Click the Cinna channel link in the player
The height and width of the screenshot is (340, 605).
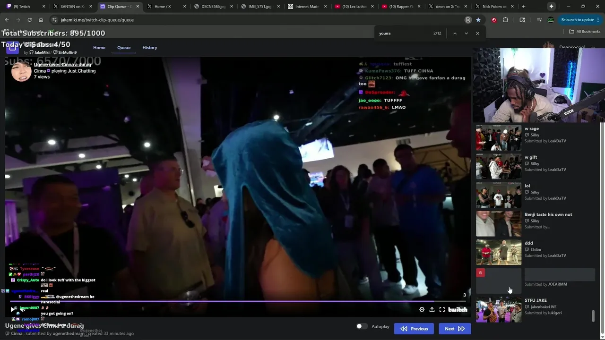[x=40, y=71]
